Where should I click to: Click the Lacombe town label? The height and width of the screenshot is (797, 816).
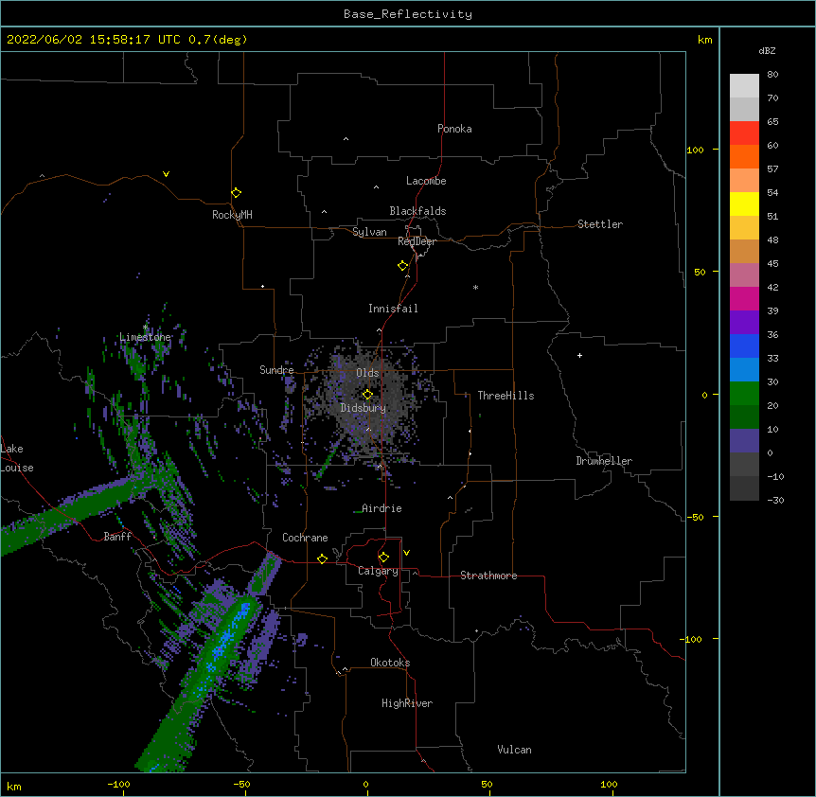[x=426, y=181]
